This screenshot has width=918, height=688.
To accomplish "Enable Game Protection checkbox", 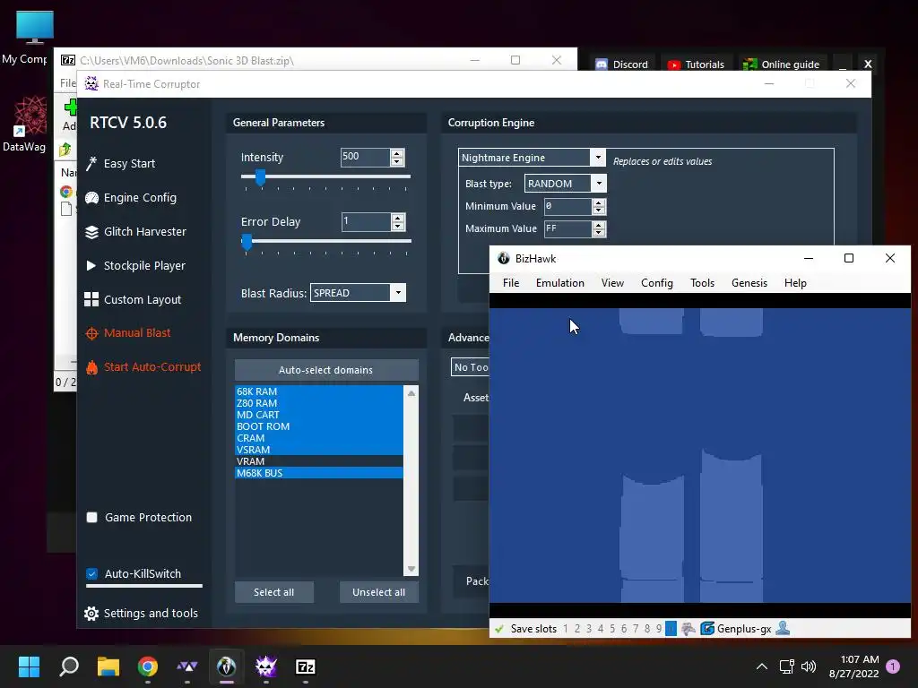I will pos(92,517).
